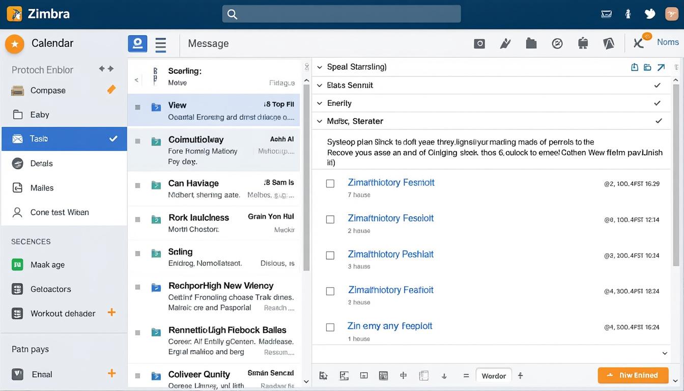Click the message list vertical scrollbar
The width and height of the screenshot is (684, 391).
pos(306,177)
